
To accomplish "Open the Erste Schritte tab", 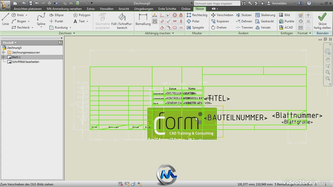I will click(x=167, y=9).
